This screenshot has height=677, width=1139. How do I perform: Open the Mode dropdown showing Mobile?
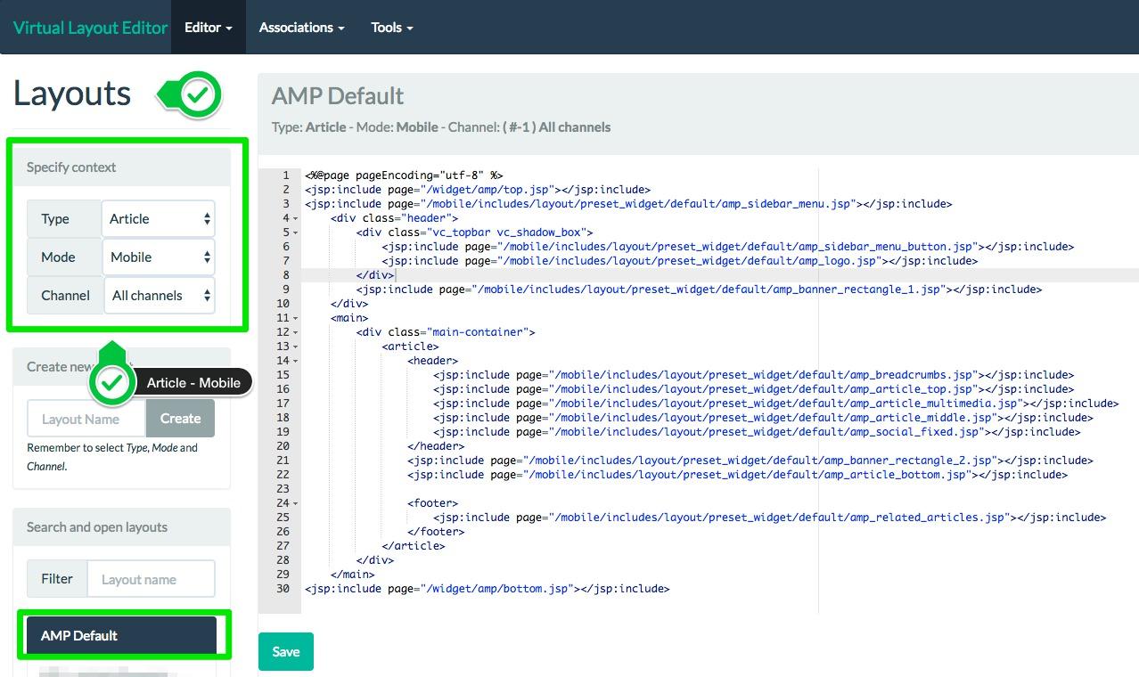pyautogui.click(x=159, y=257)
